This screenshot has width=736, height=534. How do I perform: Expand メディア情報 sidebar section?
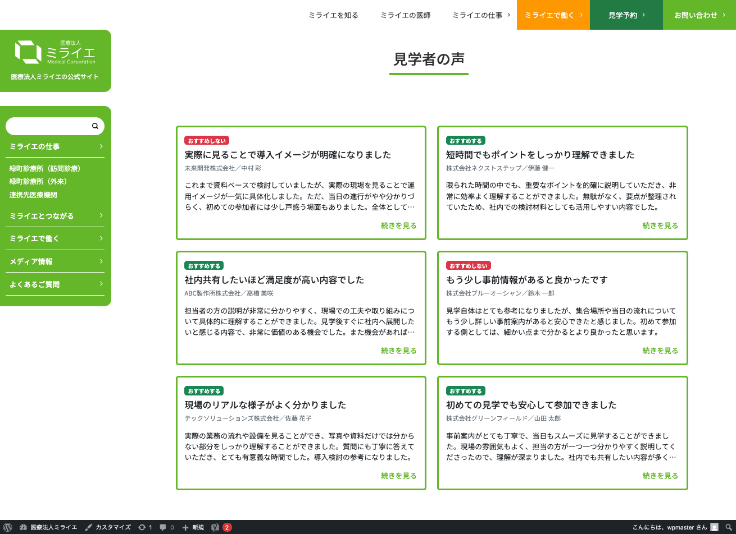[x=55, y=261]
